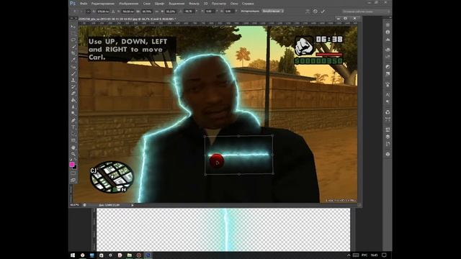The image size is (461, 259).
Task: Open the status bar info arrow
Action: coord(133,205)
